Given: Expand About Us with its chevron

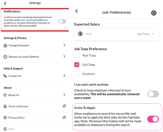Looking at the screenshot, I should (x=64, y=95).
